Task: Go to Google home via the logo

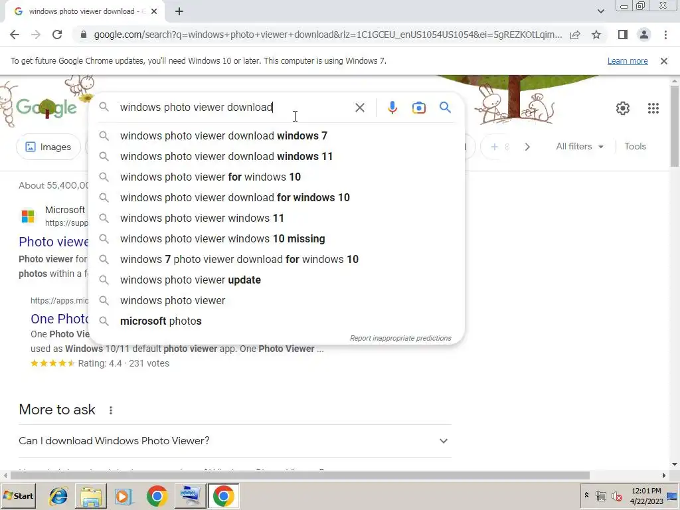Action: [x=46, y=107]
